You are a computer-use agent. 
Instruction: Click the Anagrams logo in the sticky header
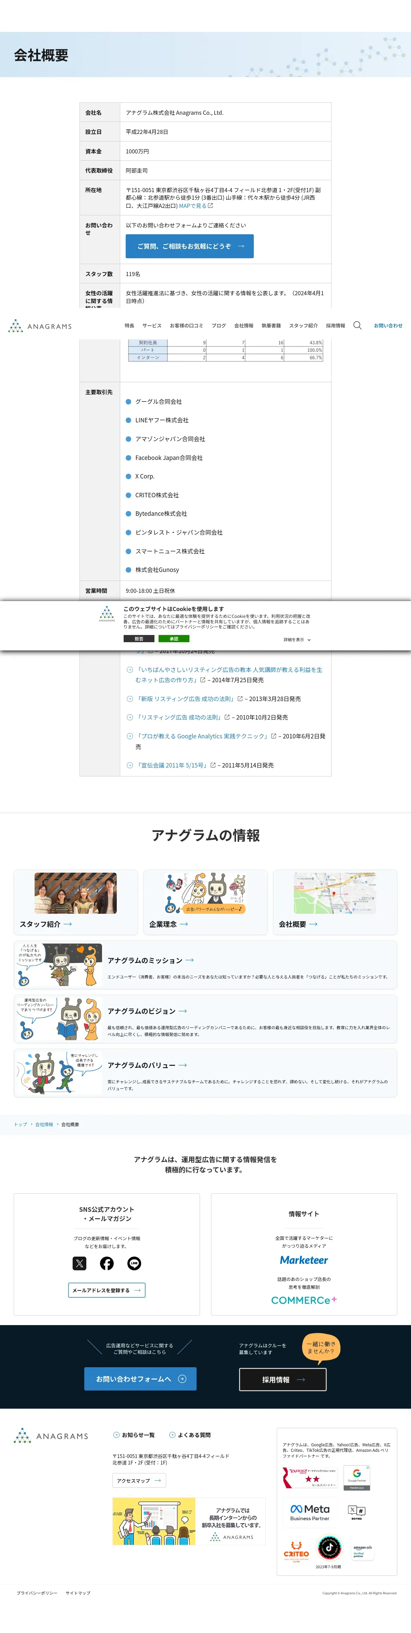pos(40,326)
